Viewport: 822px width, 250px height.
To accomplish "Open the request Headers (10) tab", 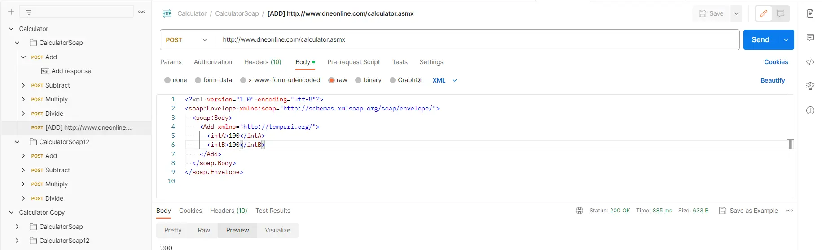I will (x=263, y=62).
